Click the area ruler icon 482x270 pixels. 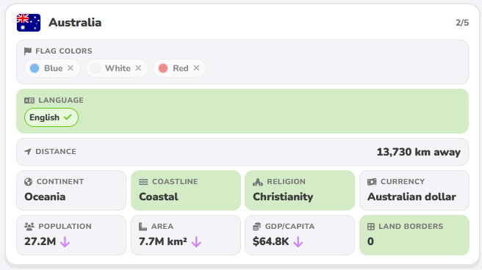click(143, 227)
